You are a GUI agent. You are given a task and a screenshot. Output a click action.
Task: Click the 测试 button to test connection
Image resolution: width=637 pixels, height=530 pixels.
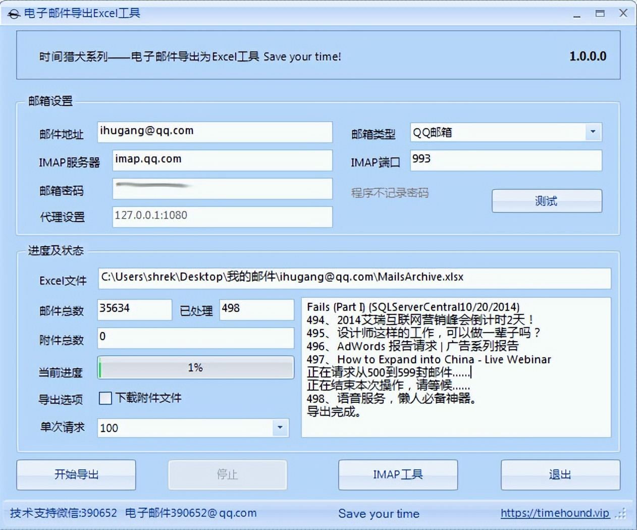[x=546, y=200]
